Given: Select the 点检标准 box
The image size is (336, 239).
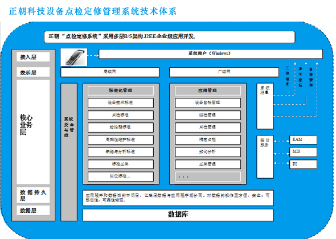Looking at the screenshot, I should (x=121, y=115).
